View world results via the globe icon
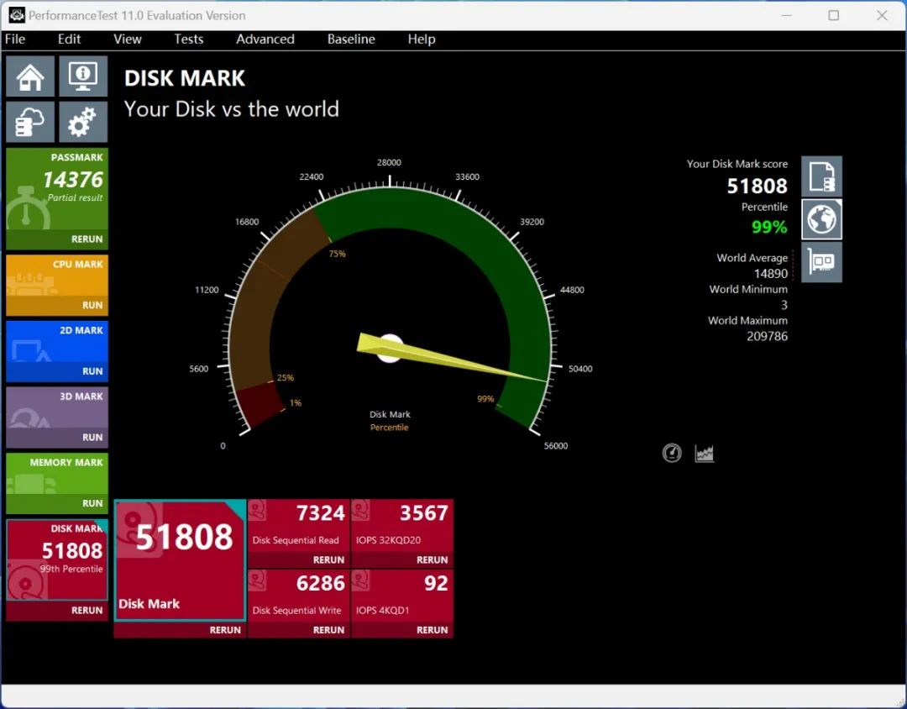The height and width of the screenshot is (709, 907). [821, 219]
